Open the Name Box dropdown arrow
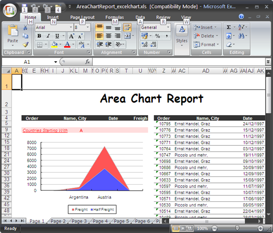The height and width of the screenshot is (233, 273). [x=56, y=62]
